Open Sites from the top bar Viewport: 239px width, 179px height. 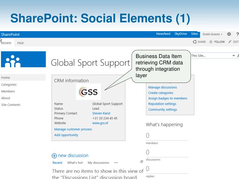pyautogui.click(x=194, y=34)
